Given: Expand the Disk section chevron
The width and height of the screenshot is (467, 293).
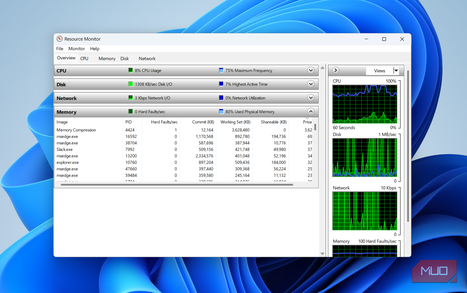Looking at the screenshot, I should (x=311, y=84).
